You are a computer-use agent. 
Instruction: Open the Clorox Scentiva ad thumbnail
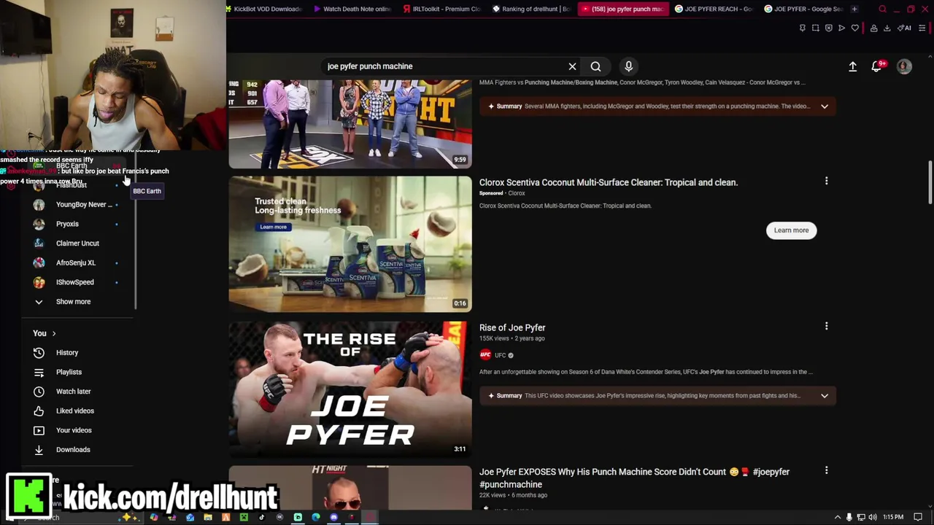tap(350, 244)
